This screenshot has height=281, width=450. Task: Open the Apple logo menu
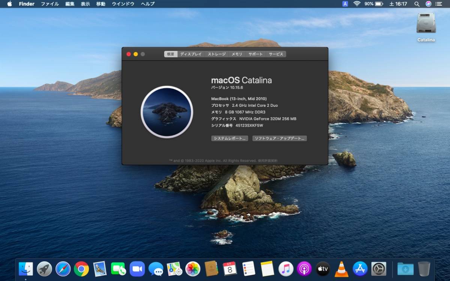coord(9,4)
